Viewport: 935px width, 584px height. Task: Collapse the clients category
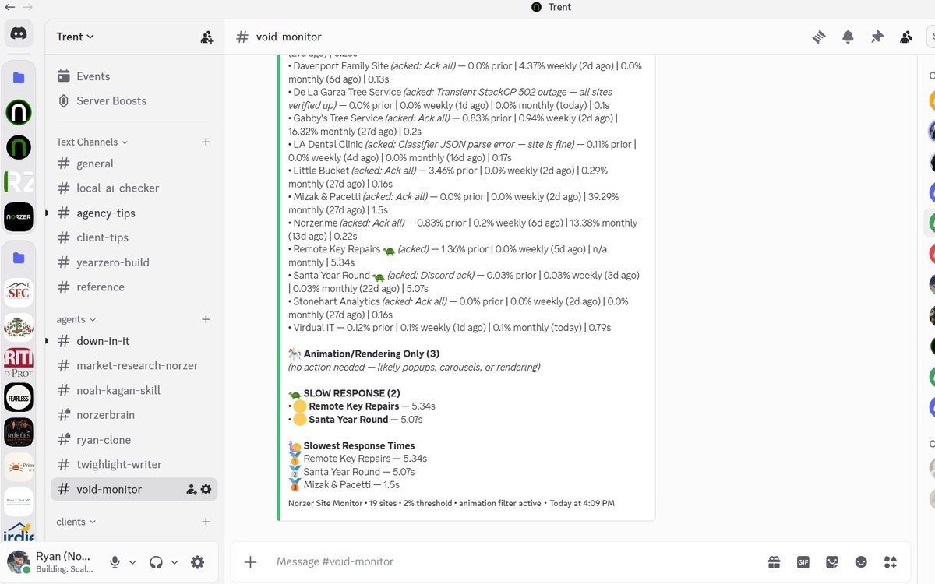76,522
